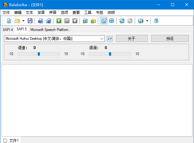The image size is (194, 143).
Task: Click inside the empty text editing area
Action: coord(97,100)
